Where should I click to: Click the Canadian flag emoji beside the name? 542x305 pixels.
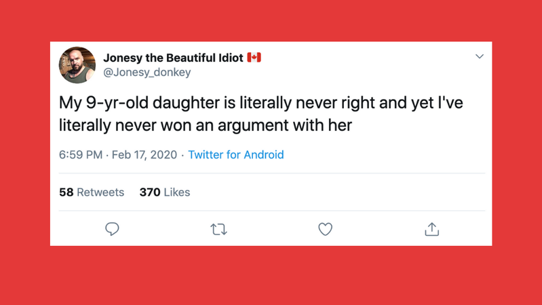click(x=254, y=57)
